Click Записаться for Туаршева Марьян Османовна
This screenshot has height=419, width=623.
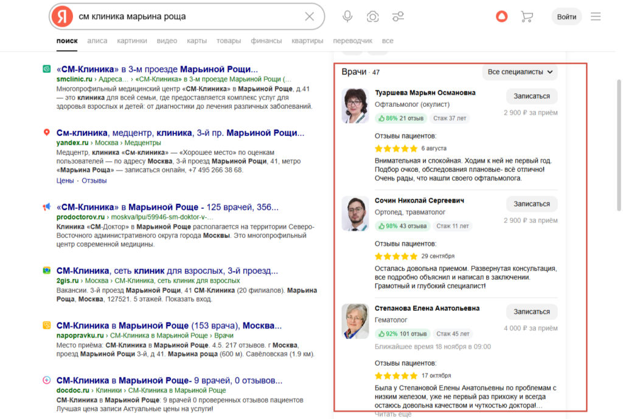coord(532,97)
